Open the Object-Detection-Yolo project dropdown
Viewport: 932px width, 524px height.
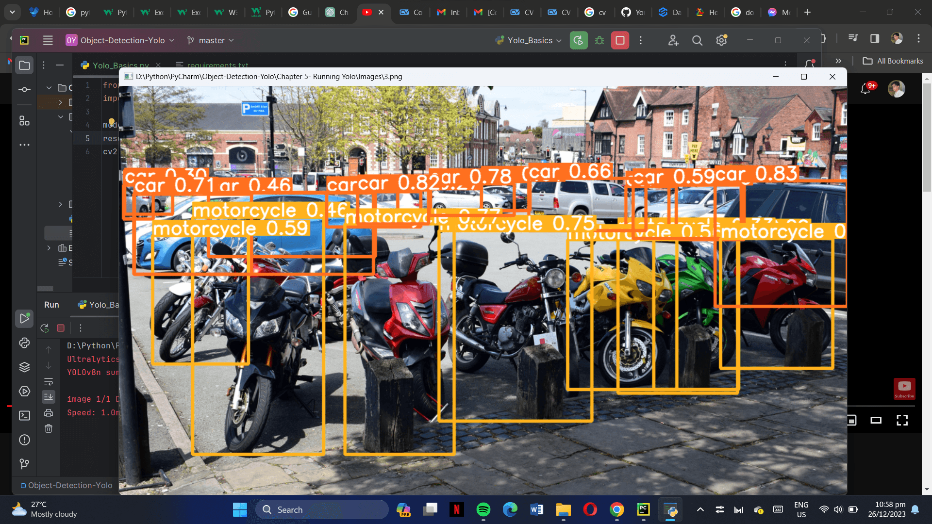pyautogui.click(x=120, y=40)
